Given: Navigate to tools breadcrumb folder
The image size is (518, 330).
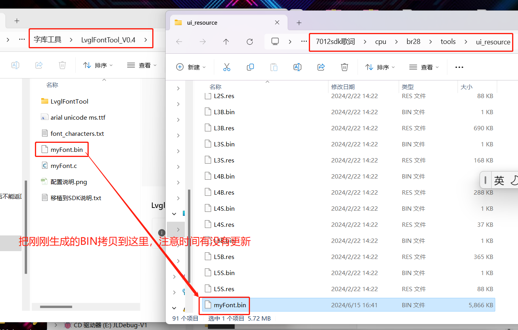Looking at the screenshot, I should click(x=448, y=42).
